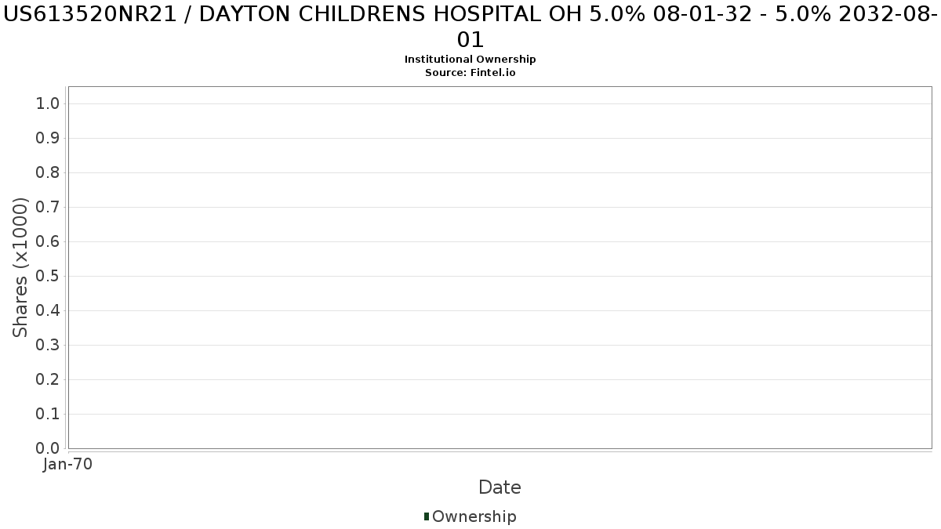Click the 1.0 y-axis tick label
941x529 pixels.
(x=49, y=104)
